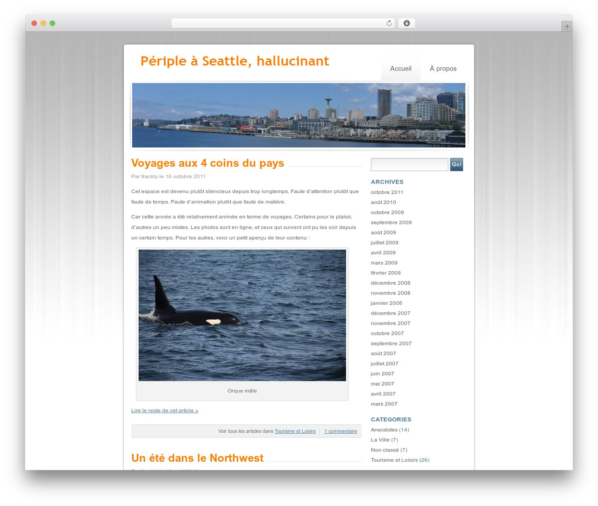Open archive mars 2007

[x=384, y=404]
